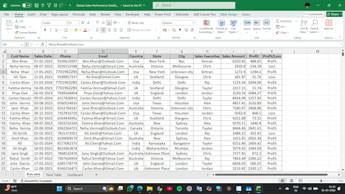Open Sort & Filter menu
Screen dimensions: 345x194
point(304,26)
